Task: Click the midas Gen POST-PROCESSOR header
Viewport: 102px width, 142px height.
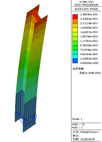Action: 86,3
